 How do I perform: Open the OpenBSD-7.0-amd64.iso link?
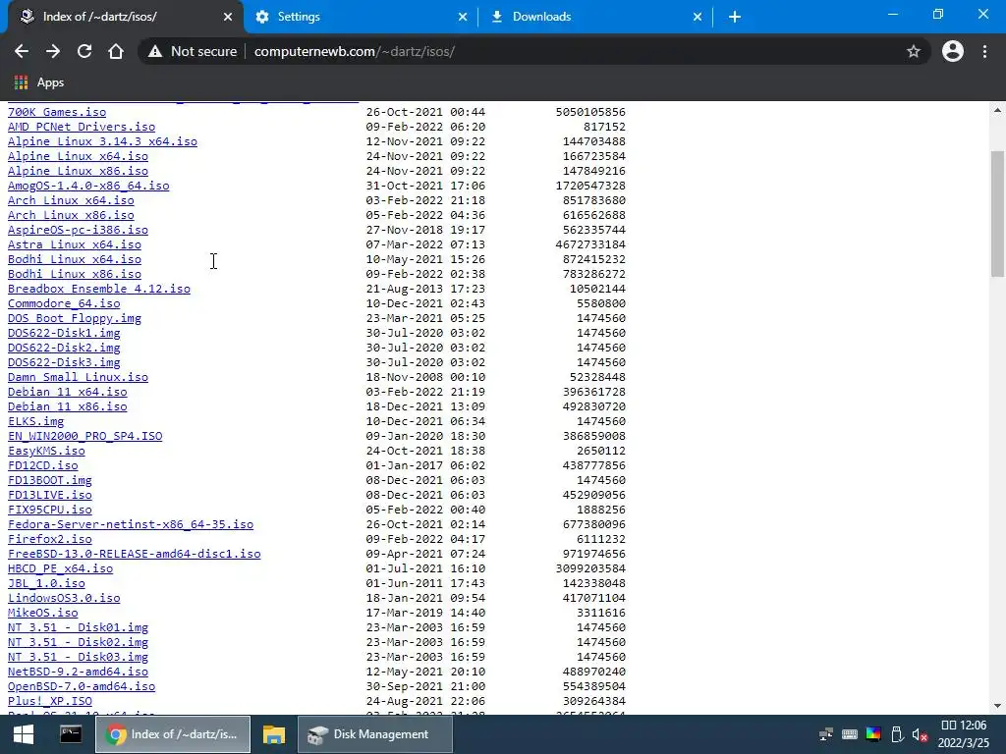[82, 687]
